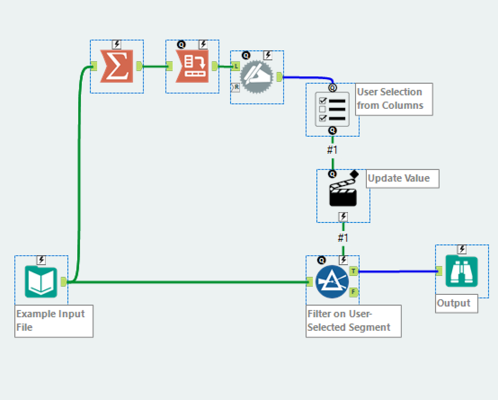
Task: Click the Filter tool lightning bolt anchor
Action: (343, 260)
